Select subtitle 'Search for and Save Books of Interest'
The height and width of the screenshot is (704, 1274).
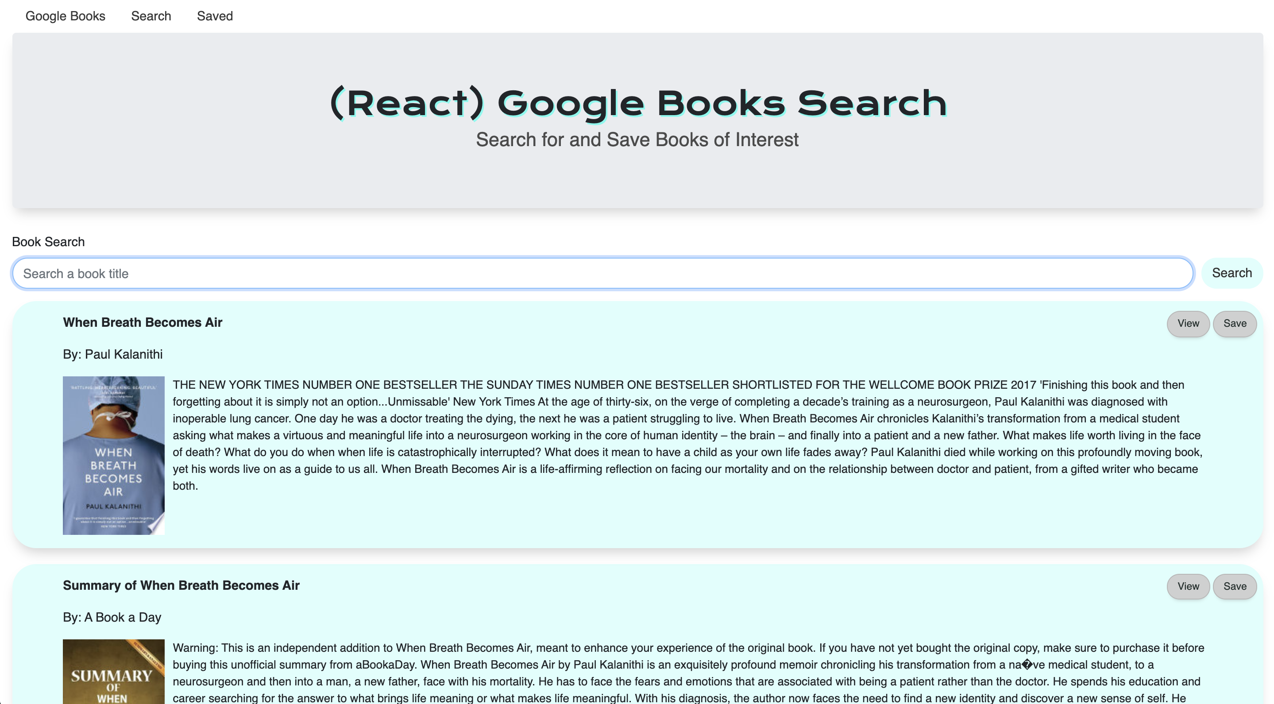[637, 139]
